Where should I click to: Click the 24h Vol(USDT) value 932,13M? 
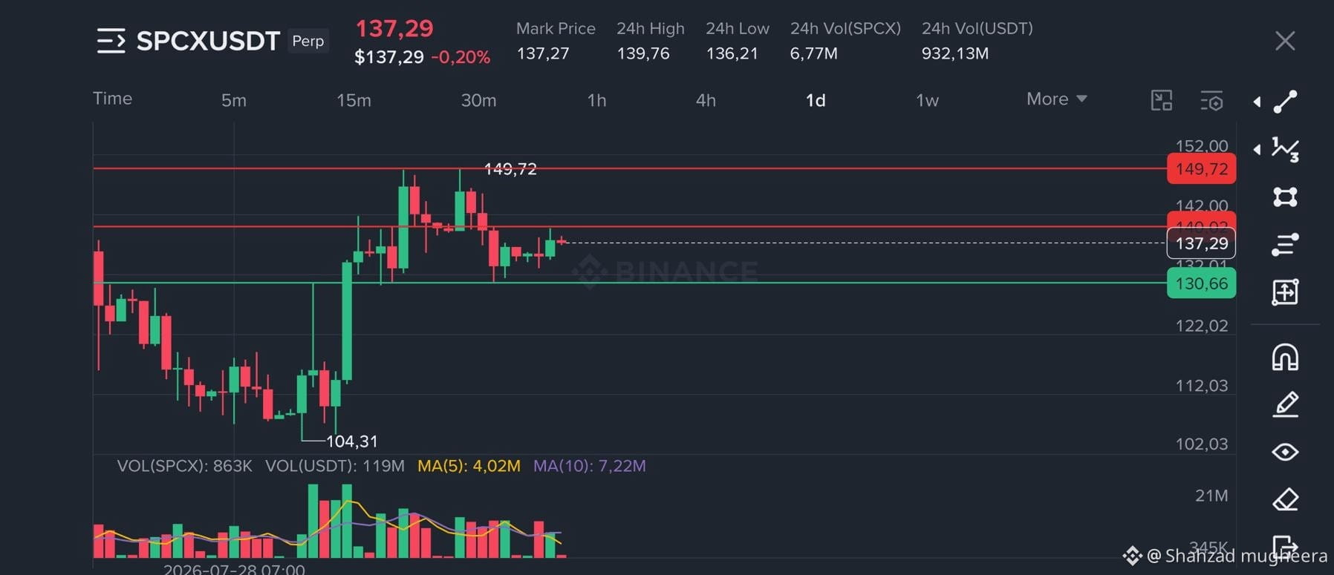(x=955, y=53)
